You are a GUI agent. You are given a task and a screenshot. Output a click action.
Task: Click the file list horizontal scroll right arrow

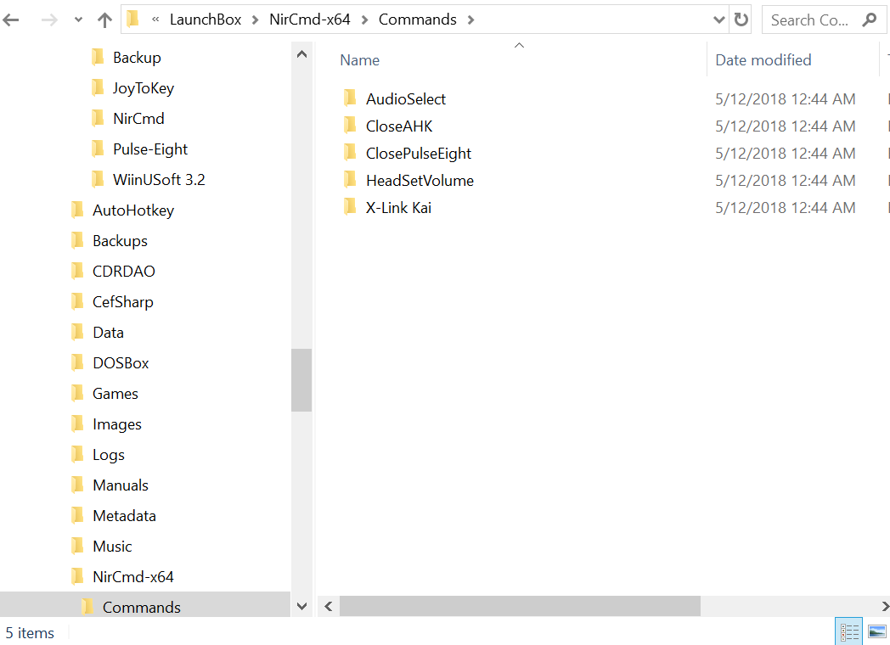pyautogui.click(x=884, y=607)
